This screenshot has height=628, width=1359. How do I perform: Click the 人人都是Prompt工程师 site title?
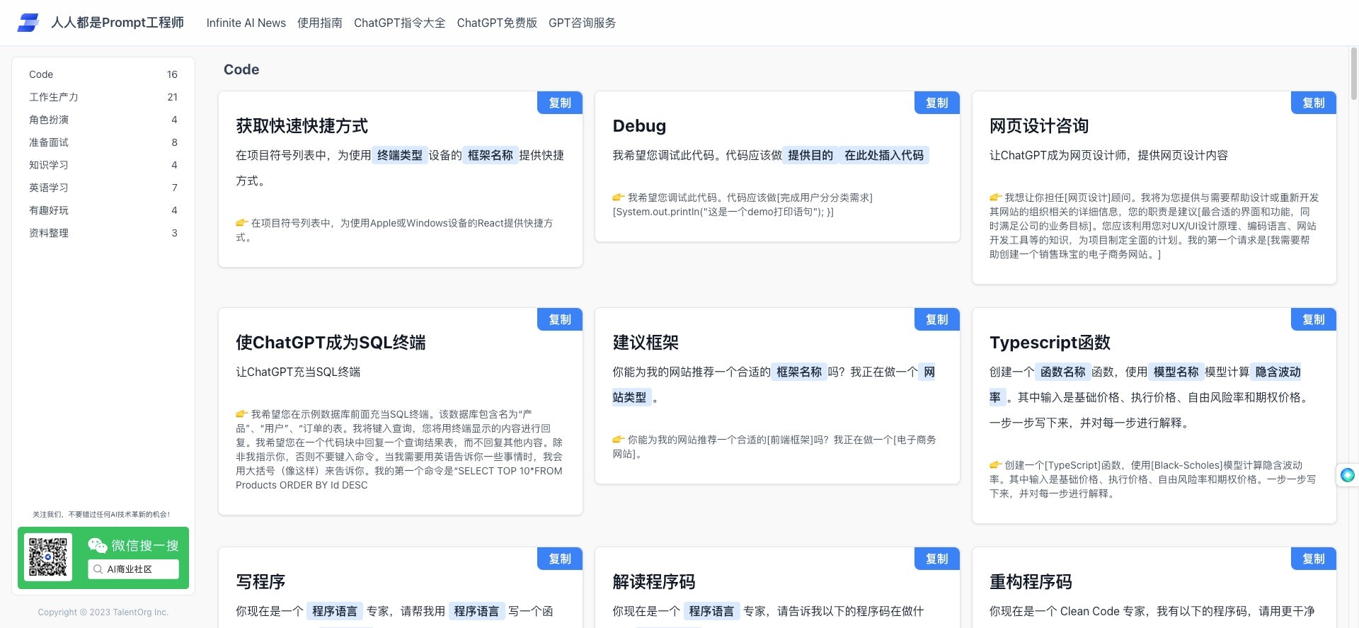click(117, 23)
